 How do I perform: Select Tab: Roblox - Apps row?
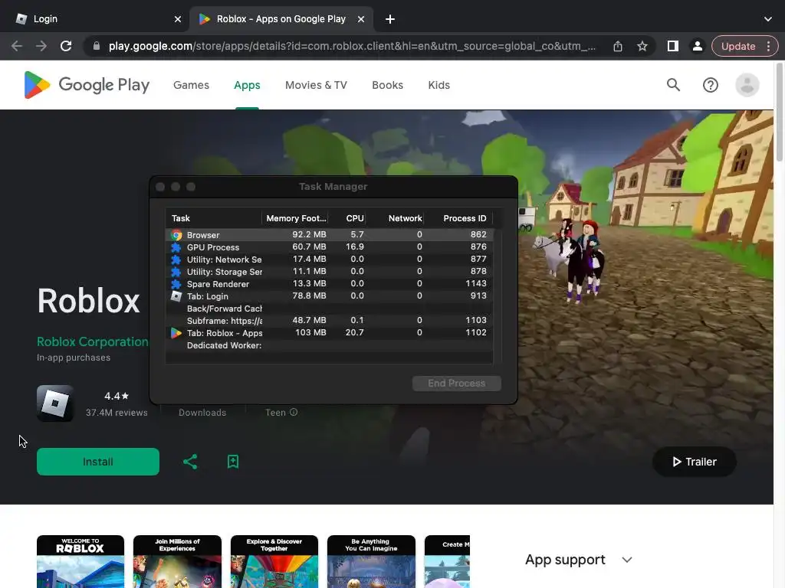tap(330, 333)
